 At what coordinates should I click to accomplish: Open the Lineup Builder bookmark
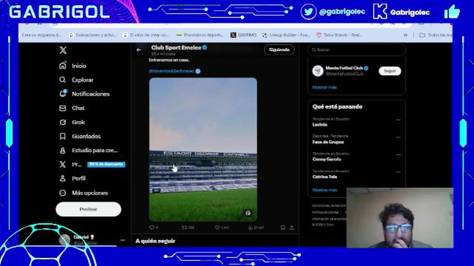click(286, 35)
